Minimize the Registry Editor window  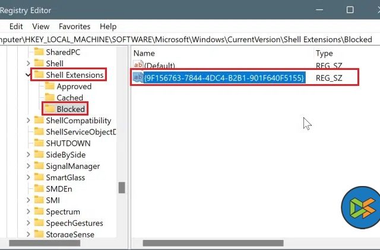coord(319,10)
